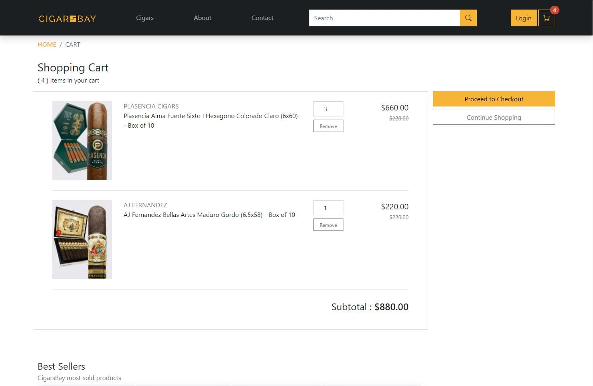The width and height of the screenshot is (593, 386).
Task: Open the Contact page
Action: tap(262, 18)
